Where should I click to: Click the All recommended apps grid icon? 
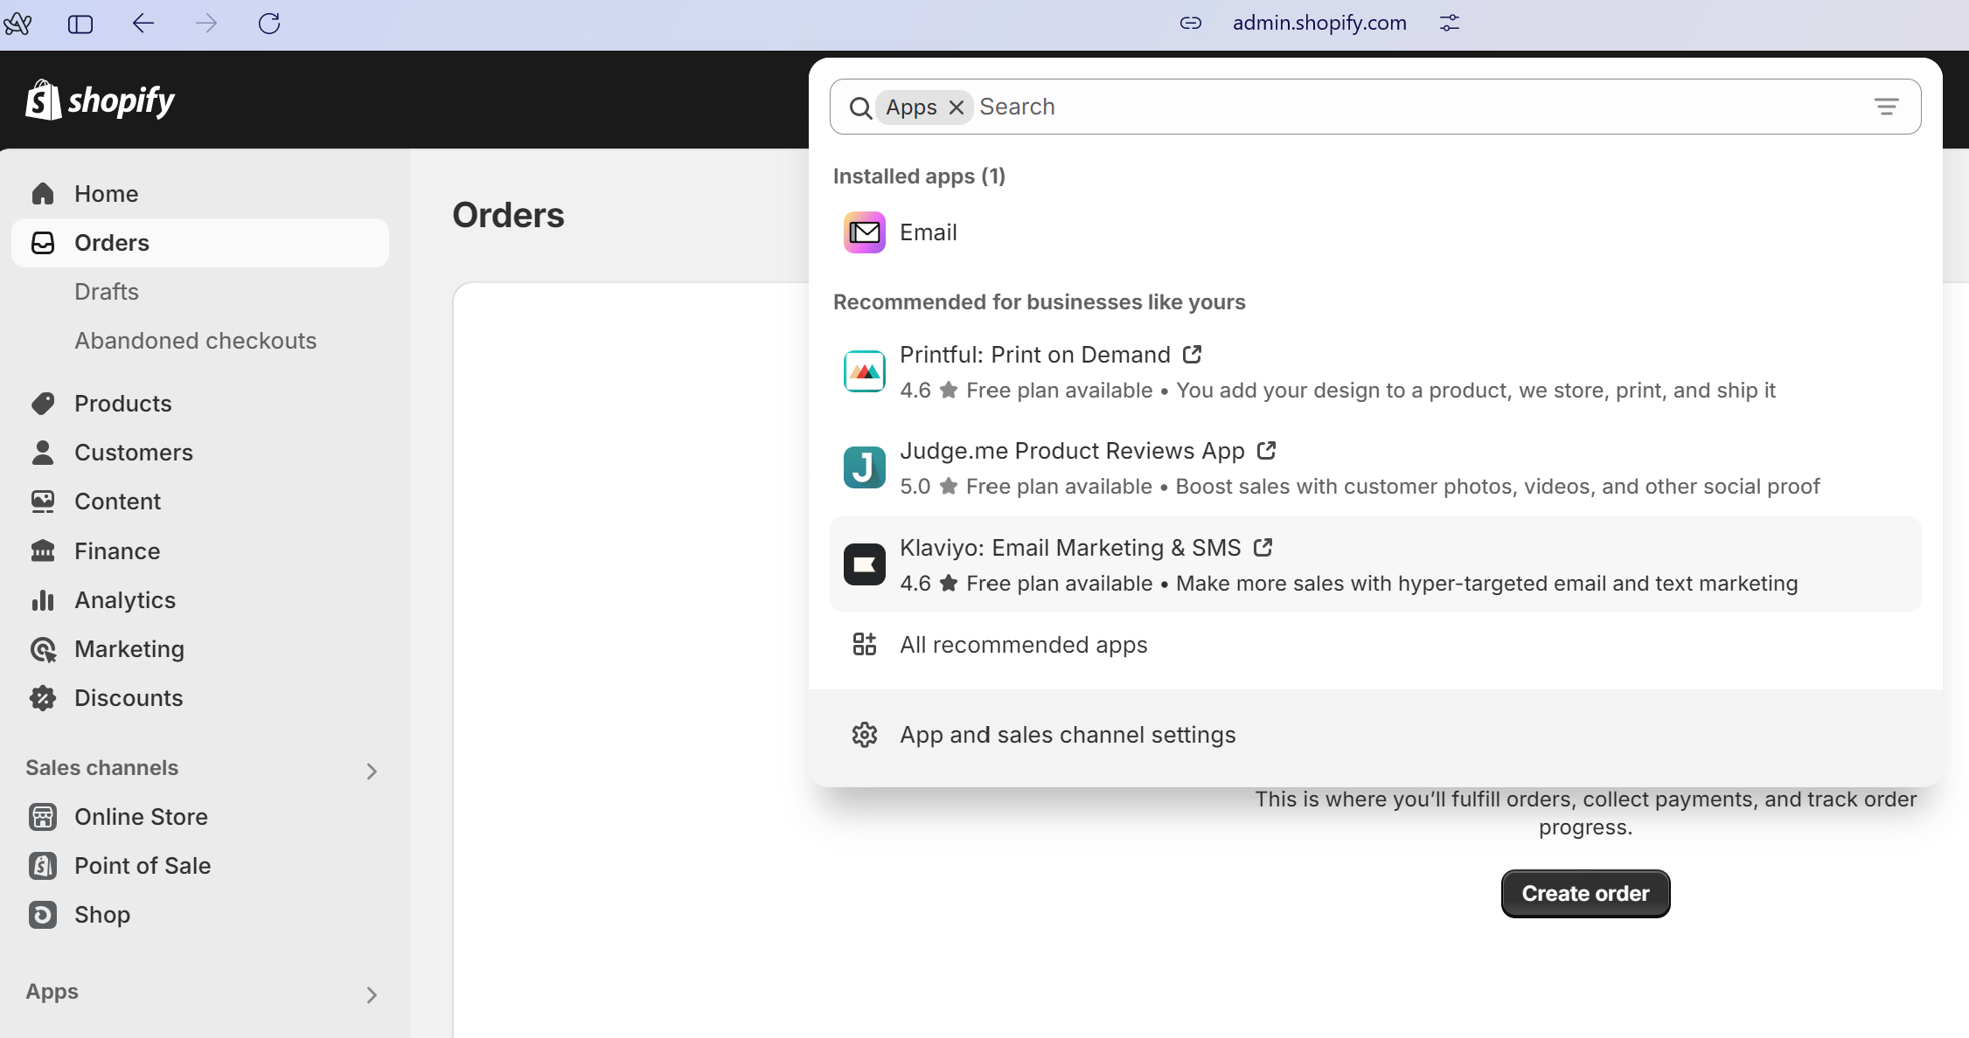pyautogui.click(x=865, y=644)
